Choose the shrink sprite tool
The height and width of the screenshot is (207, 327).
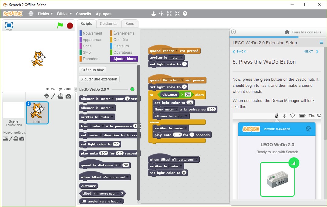click(x=177, y=14)
